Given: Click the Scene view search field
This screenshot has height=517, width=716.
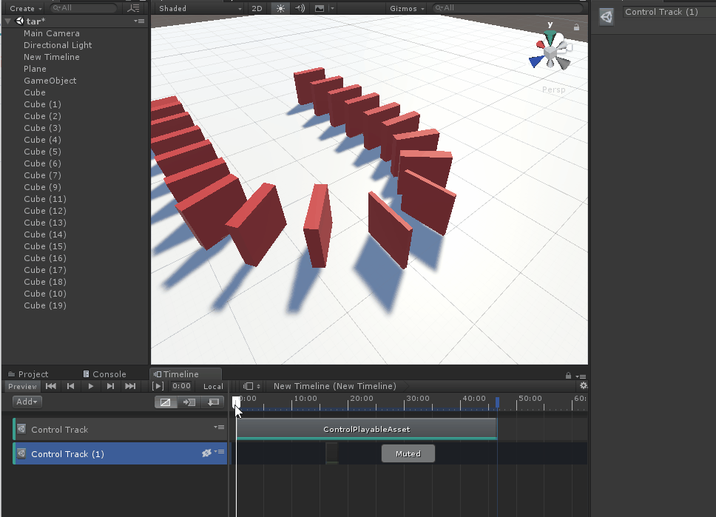Looking at the screenshot, I should 507,8.
